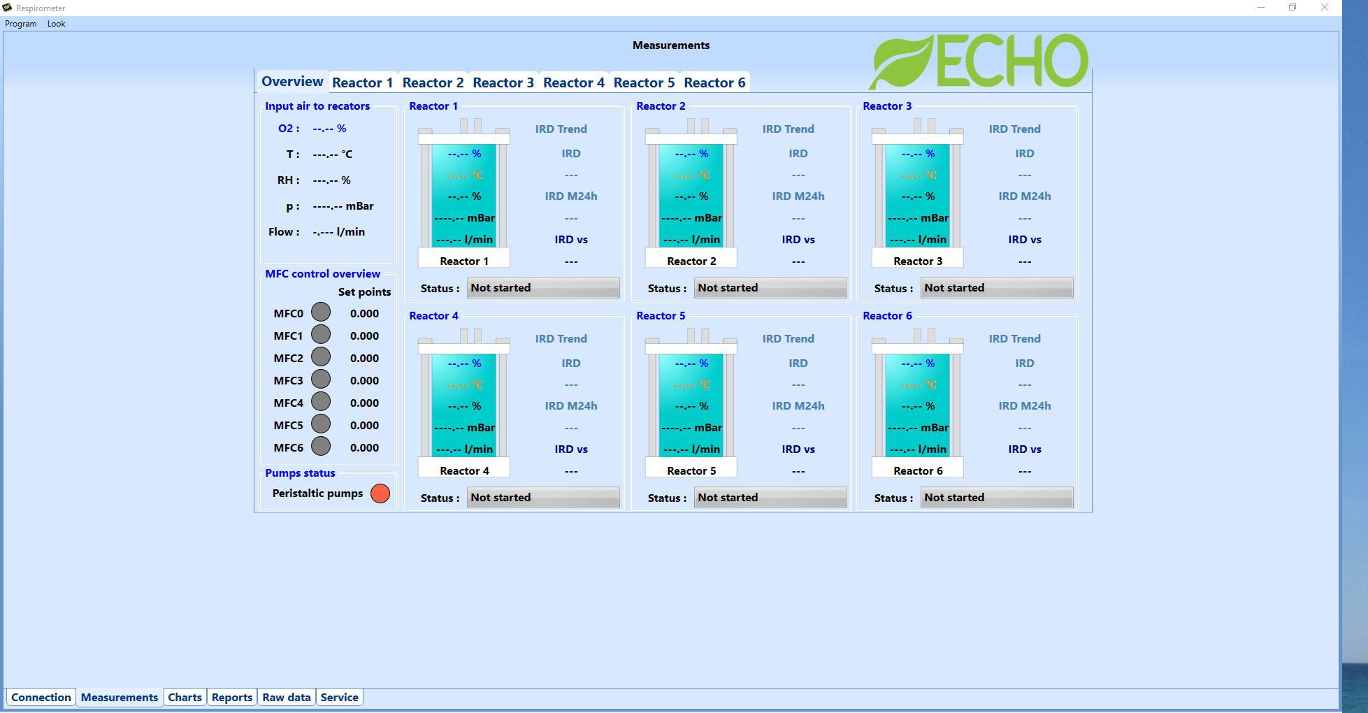Go to the Connection tab
This screenshot has width=1368, height=713.
click(x=41, y=697)
